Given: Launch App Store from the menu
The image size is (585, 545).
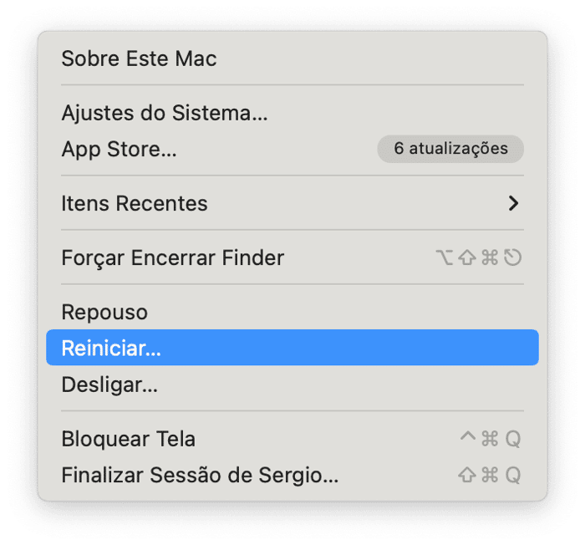Looking at the screenshot, I should coord(119,149).
